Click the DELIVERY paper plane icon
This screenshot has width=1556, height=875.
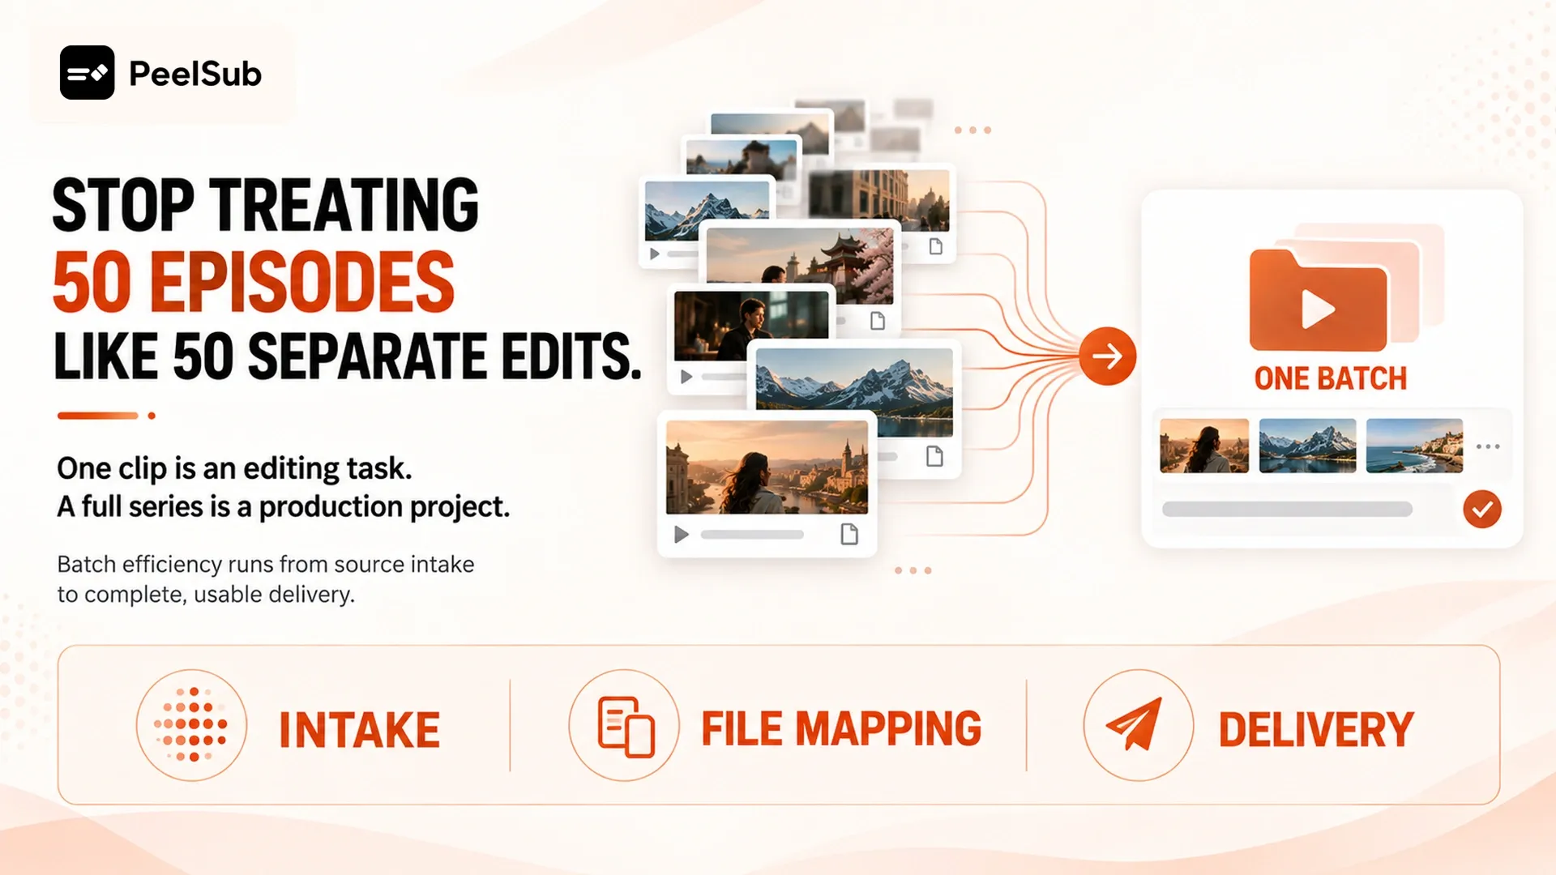coord(1139,725)
